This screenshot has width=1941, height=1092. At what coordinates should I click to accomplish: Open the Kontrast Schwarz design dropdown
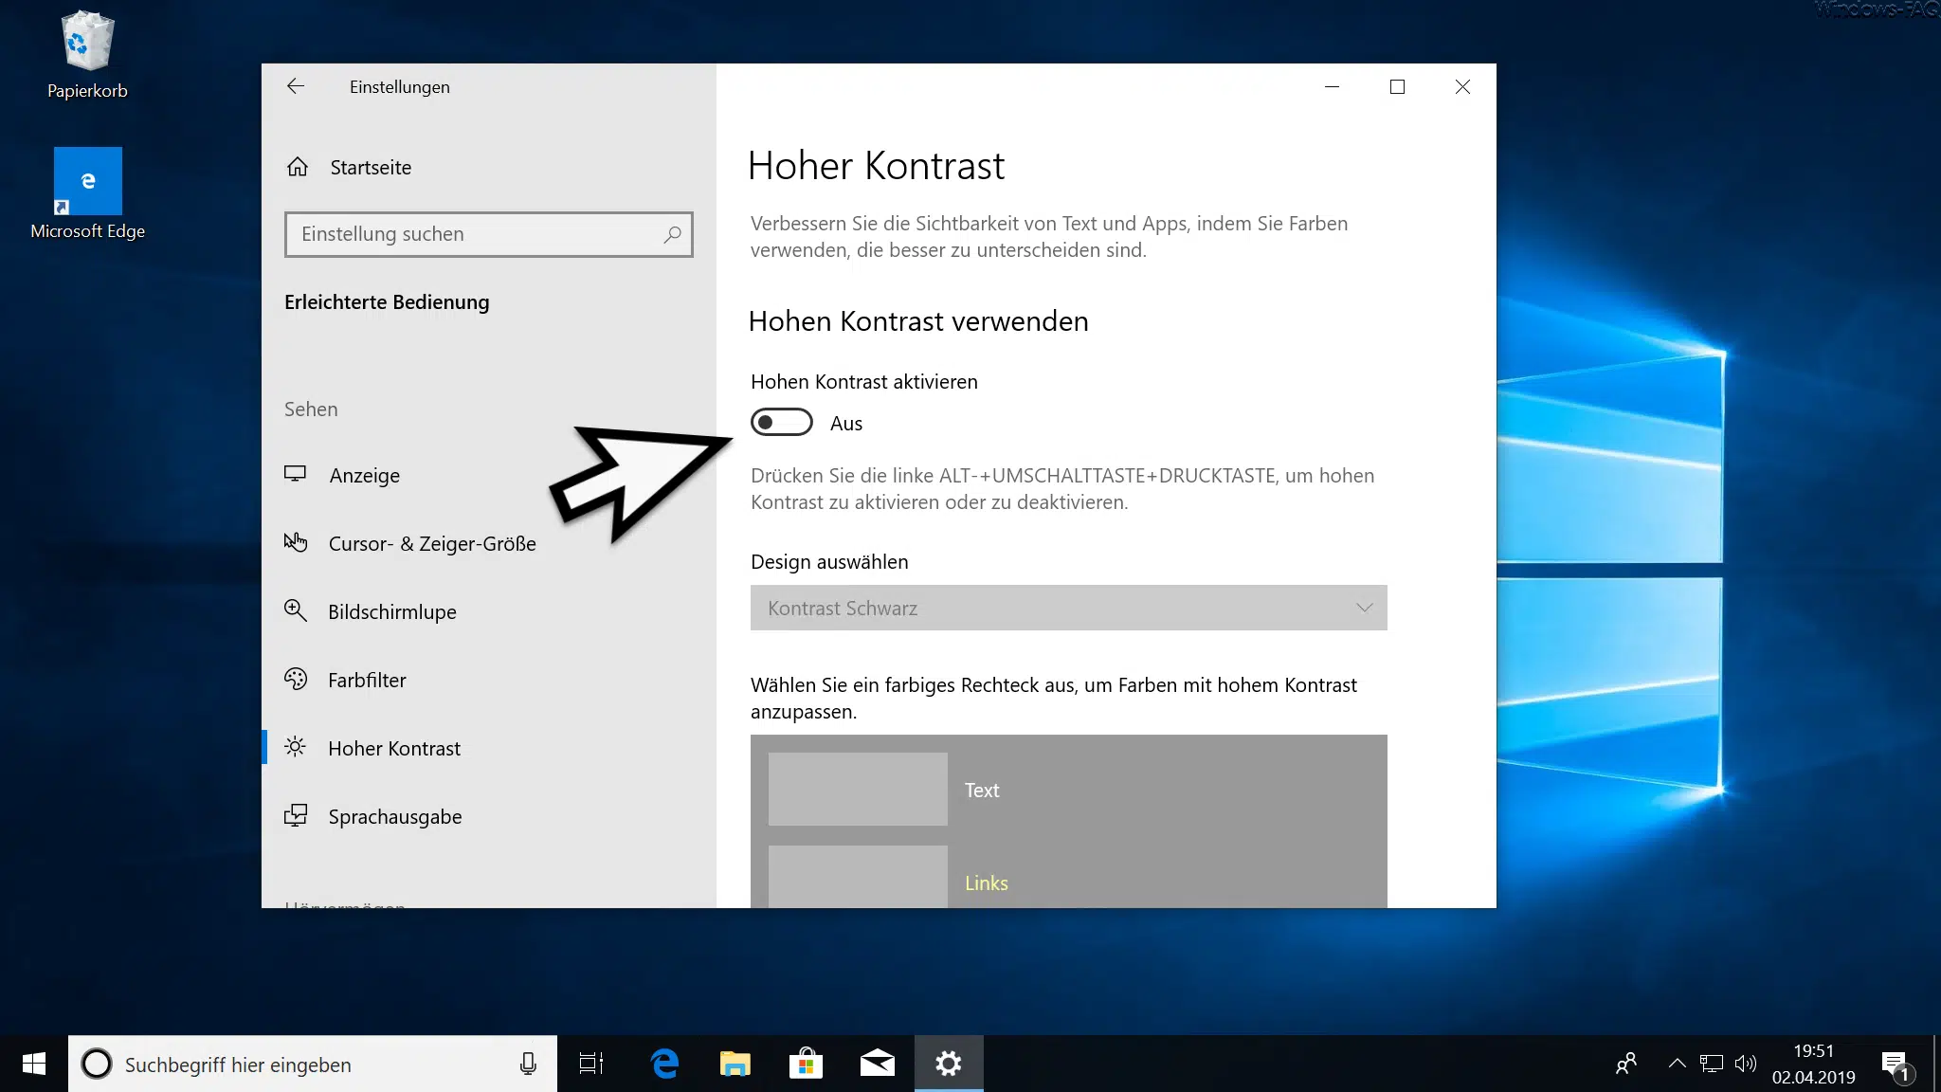pos(1068,608)
